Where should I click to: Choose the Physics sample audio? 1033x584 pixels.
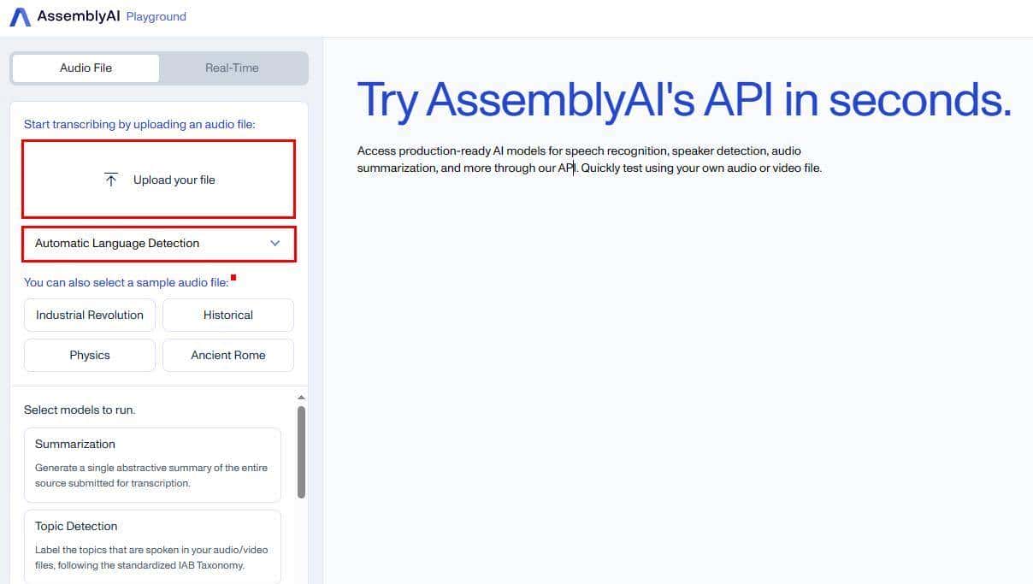pyautogui.click(x=90, y=355)
